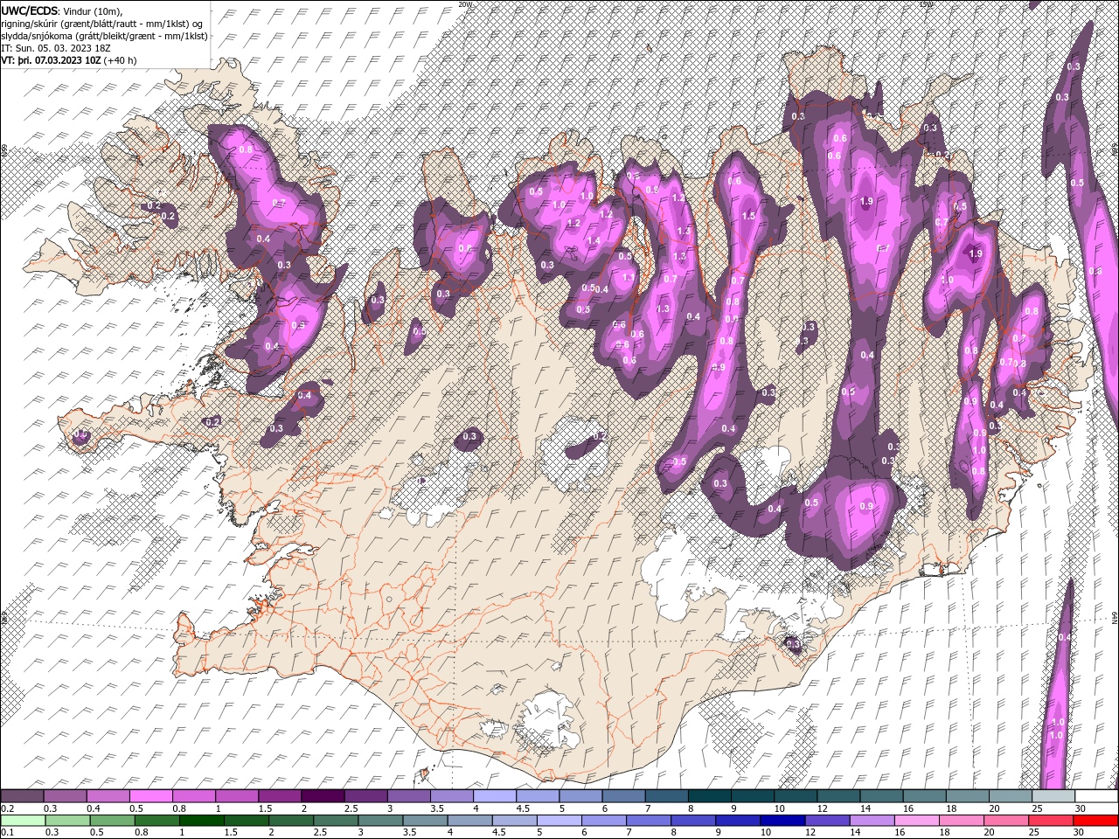Click the 1.4 snowfall value on the map
Image resolution: width=1119 pixels, height=839 pixels.
[594, 241]
